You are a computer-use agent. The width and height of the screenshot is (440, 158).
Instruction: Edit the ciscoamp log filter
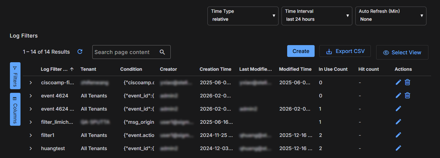click(x=398, y=82)
